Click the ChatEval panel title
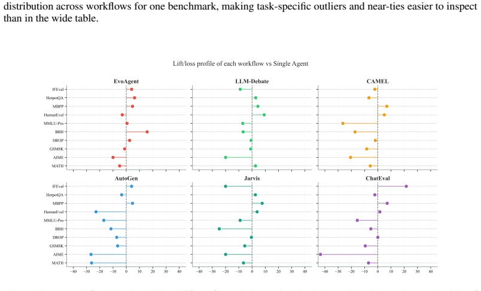481x291 pixels. tap(378, 178)
